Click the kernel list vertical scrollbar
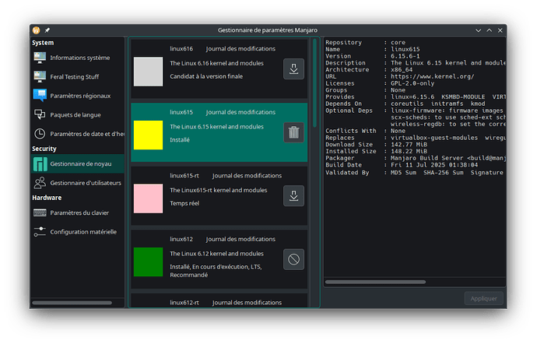537x344 pixels. point(314,82)
